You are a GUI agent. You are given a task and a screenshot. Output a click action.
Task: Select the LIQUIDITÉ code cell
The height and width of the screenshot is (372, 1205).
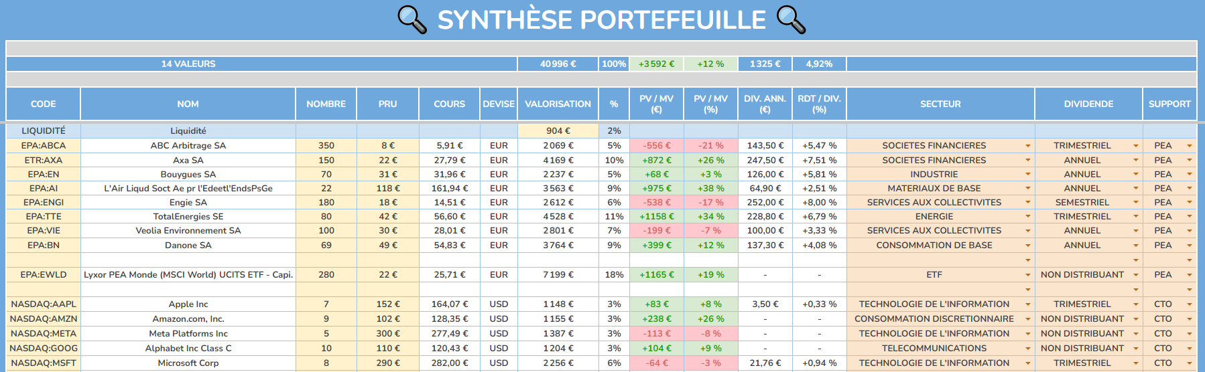44,131
